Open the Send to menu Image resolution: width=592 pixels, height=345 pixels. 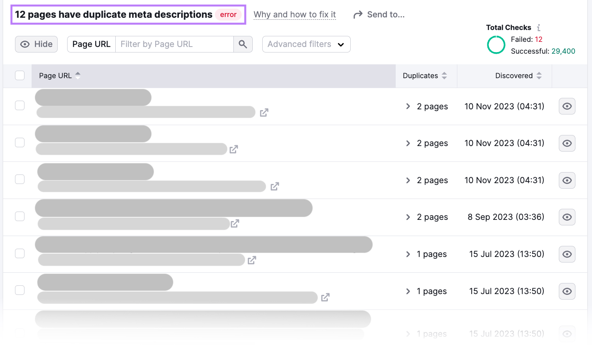[385, 14]
